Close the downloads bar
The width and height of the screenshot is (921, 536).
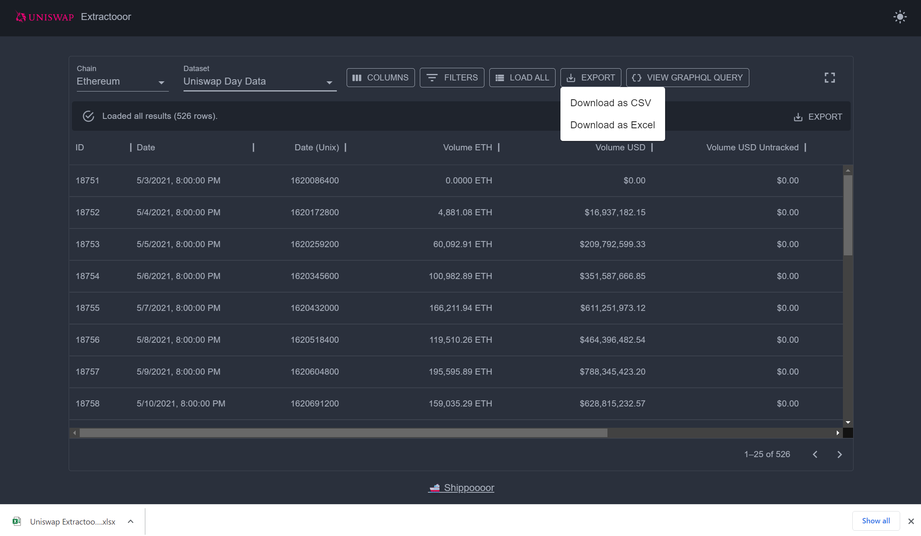[911, 521]
